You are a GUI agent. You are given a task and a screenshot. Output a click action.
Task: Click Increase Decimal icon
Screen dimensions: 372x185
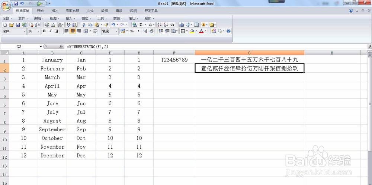(x=145, y=31)
